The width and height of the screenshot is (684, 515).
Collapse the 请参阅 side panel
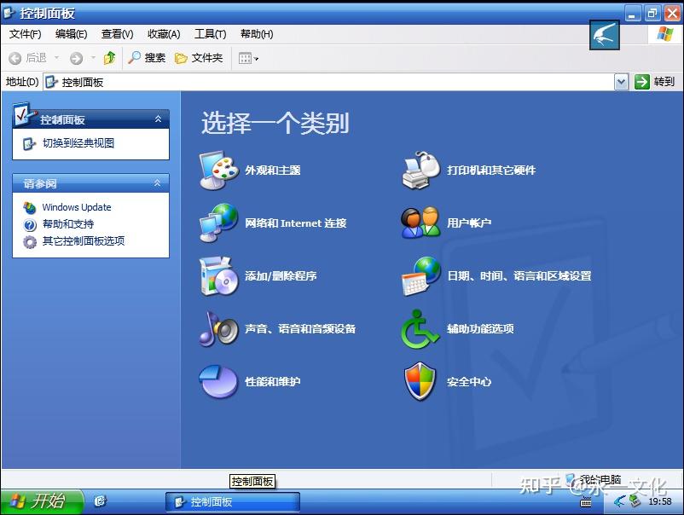coord(158,183)
